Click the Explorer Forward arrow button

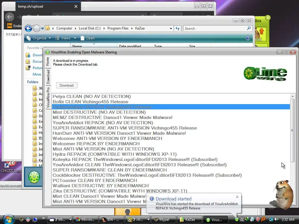36,28
